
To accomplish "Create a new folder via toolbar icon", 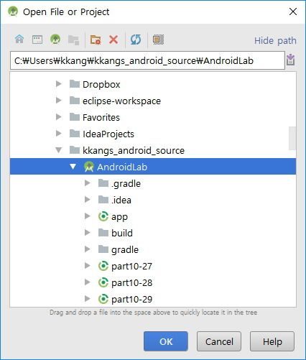I will click(x=96, y=40).
